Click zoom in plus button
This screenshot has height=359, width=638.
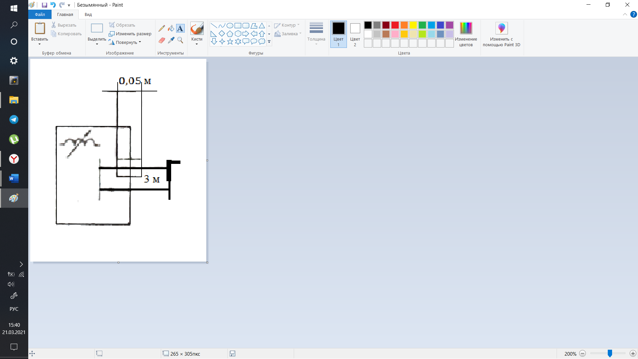[x=632, y=354]
